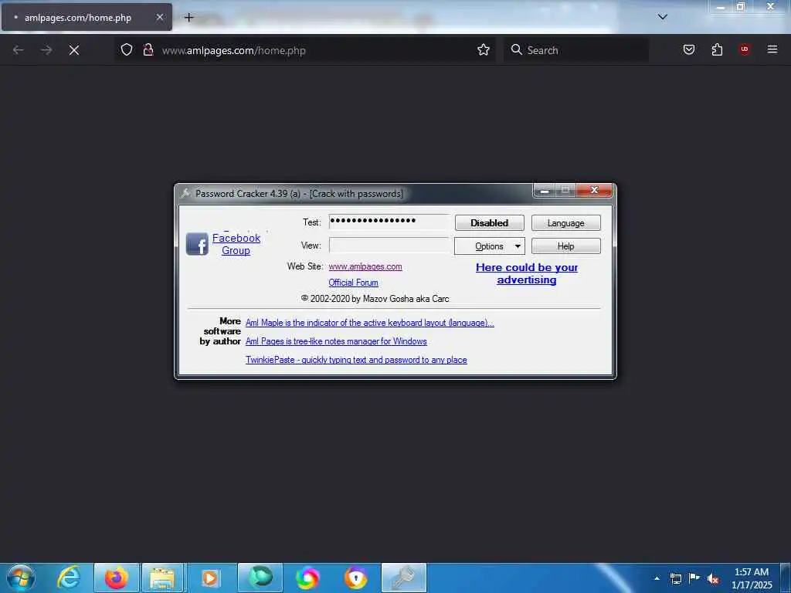The width and height of the screenshot is (791, 593).
Task: Restore down the Firefox window
Action: tap(741, 6)
